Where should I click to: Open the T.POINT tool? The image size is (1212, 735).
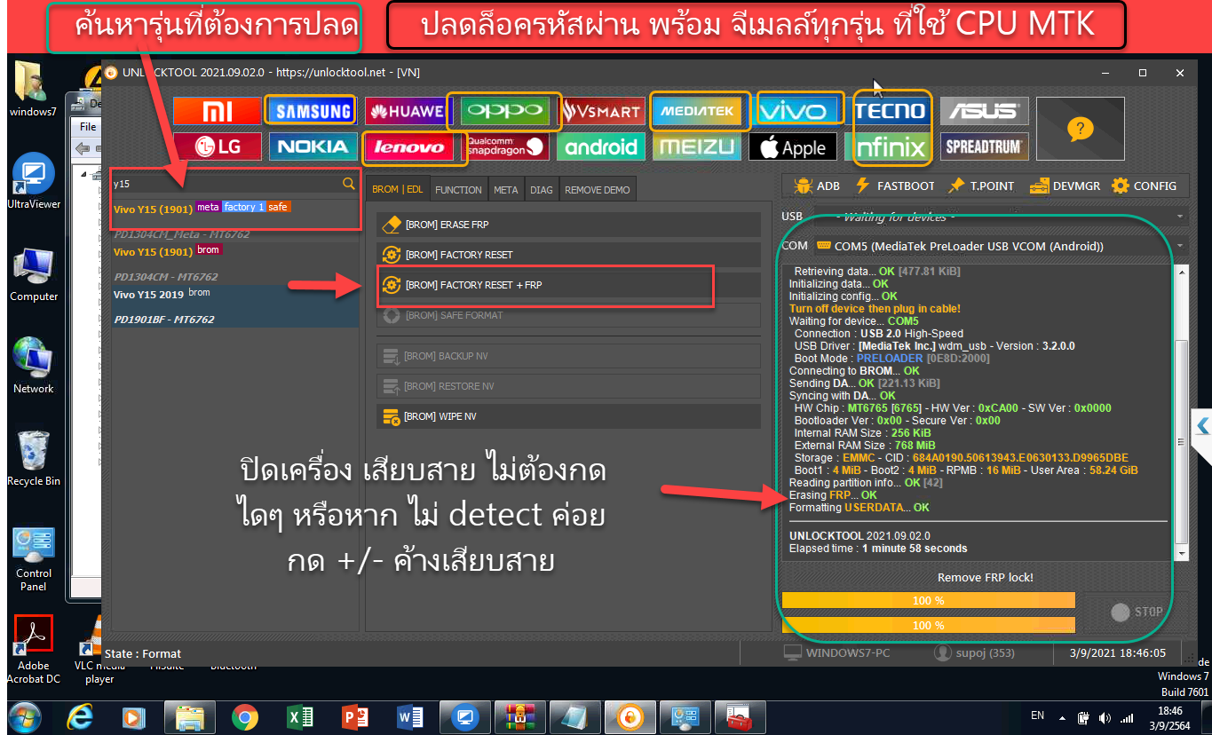point(982,186)
